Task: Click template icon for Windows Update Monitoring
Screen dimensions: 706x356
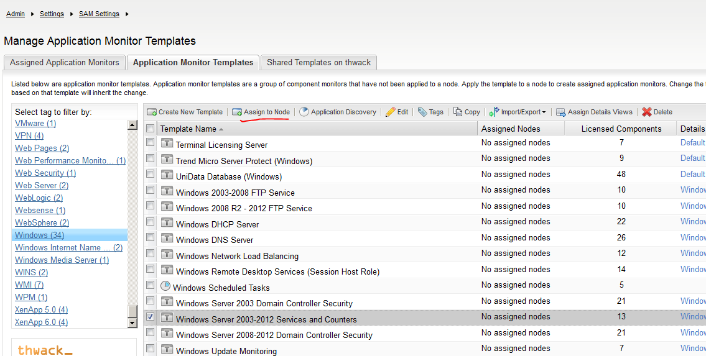Action: click(167, 349)
